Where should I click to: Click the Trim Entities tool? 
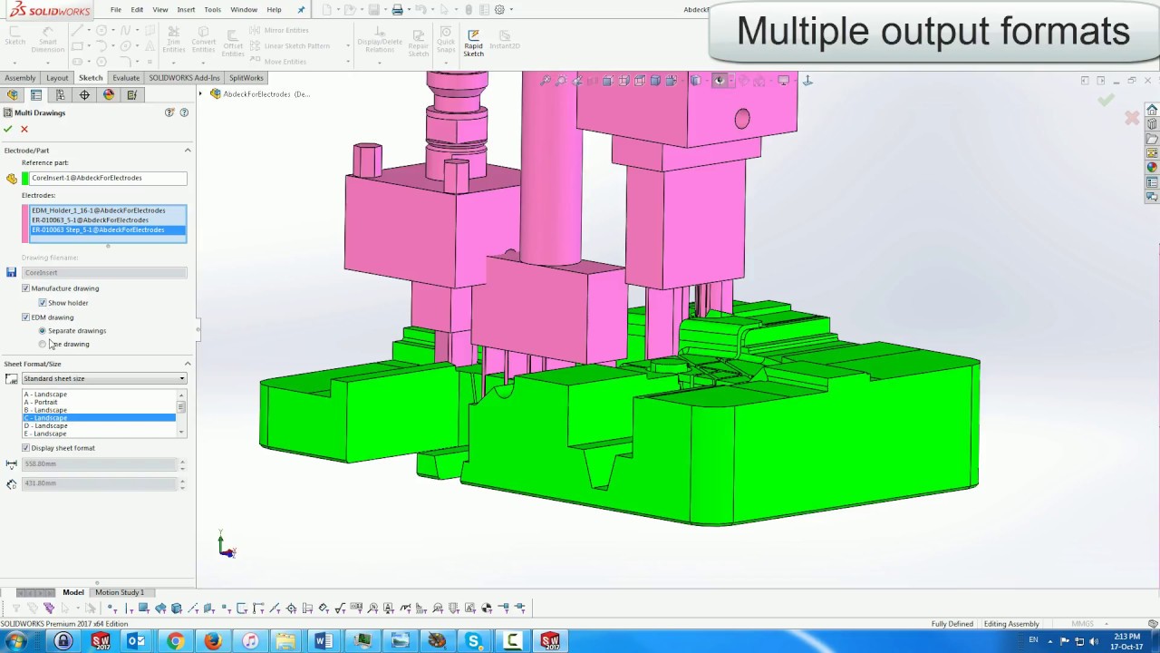[174, 41]
